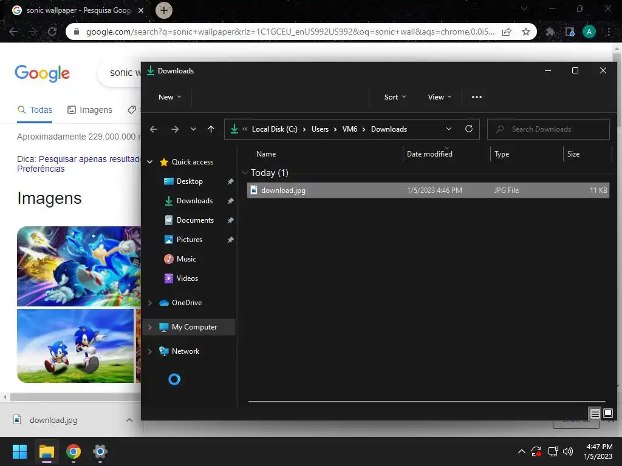This screenshot has height=466, width=622.
Task: Click the Google logo in Chrome
Action: [43, 73]
